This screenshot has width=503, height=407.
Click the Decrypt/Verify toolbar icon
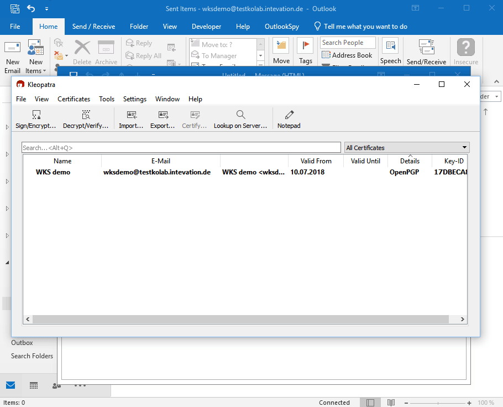[x=86, y=119]
